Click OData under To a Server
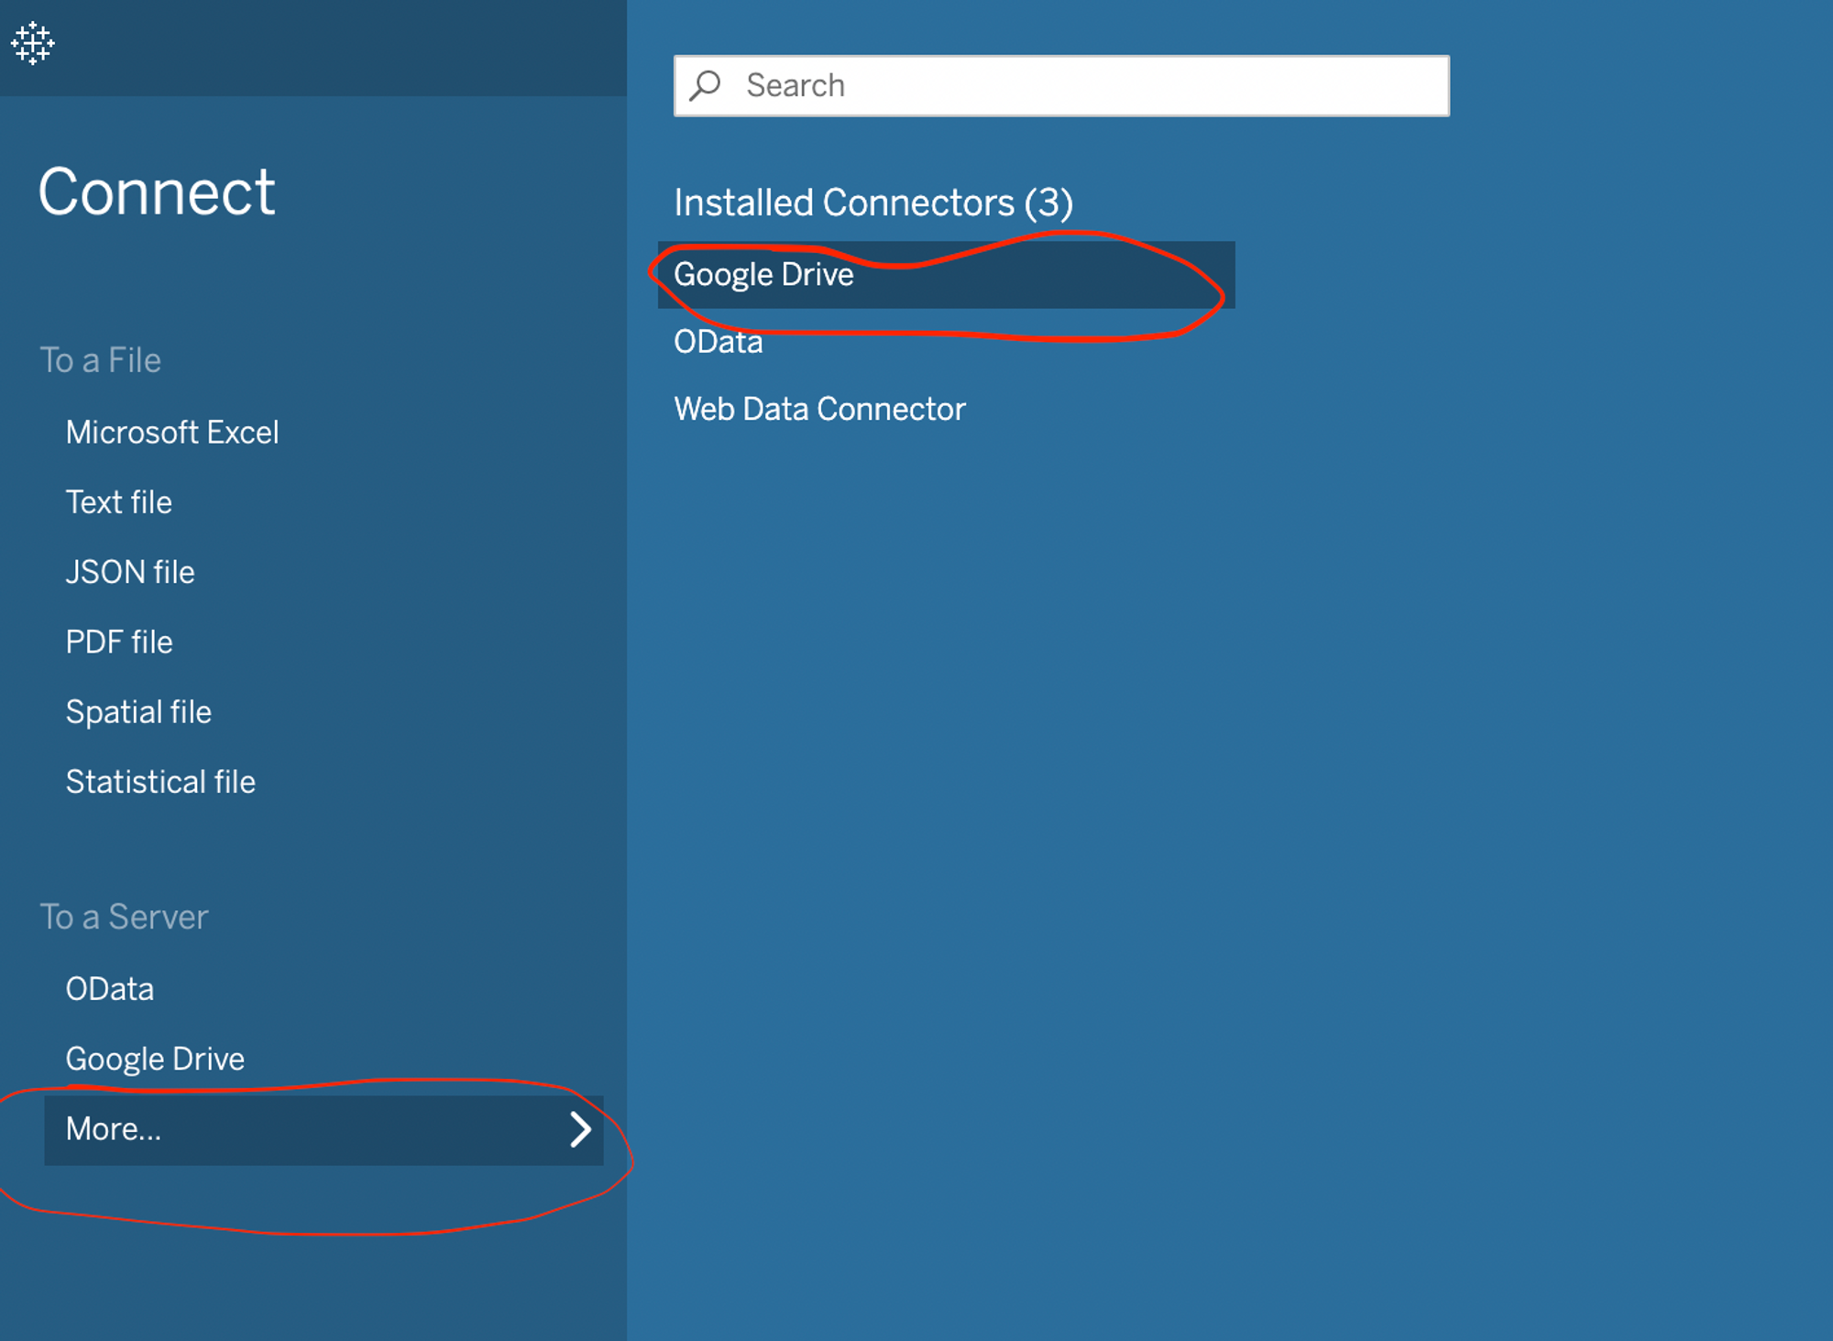This screenshot has width=1833, height=1341. tap(109, 989)
